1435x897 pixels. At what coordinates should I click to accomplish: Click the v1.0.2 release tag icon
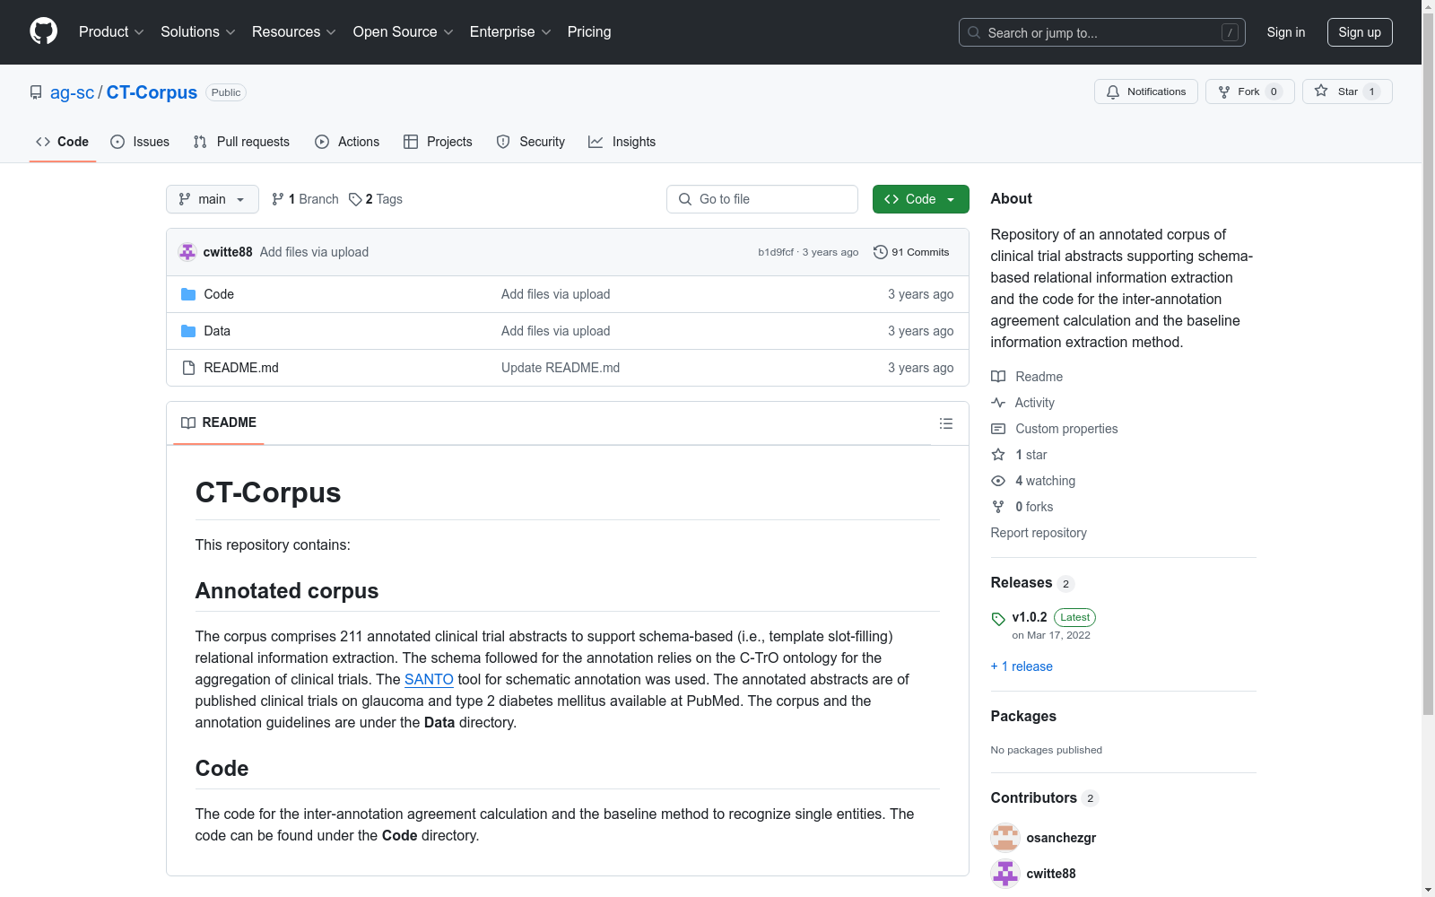(998, 618)
